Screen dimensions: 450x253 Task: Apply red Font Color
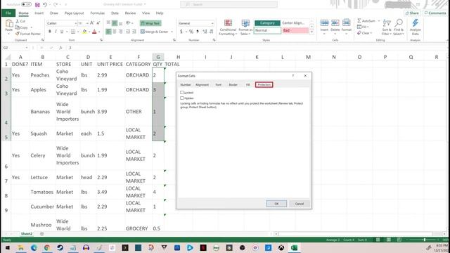tap(94, 32)
